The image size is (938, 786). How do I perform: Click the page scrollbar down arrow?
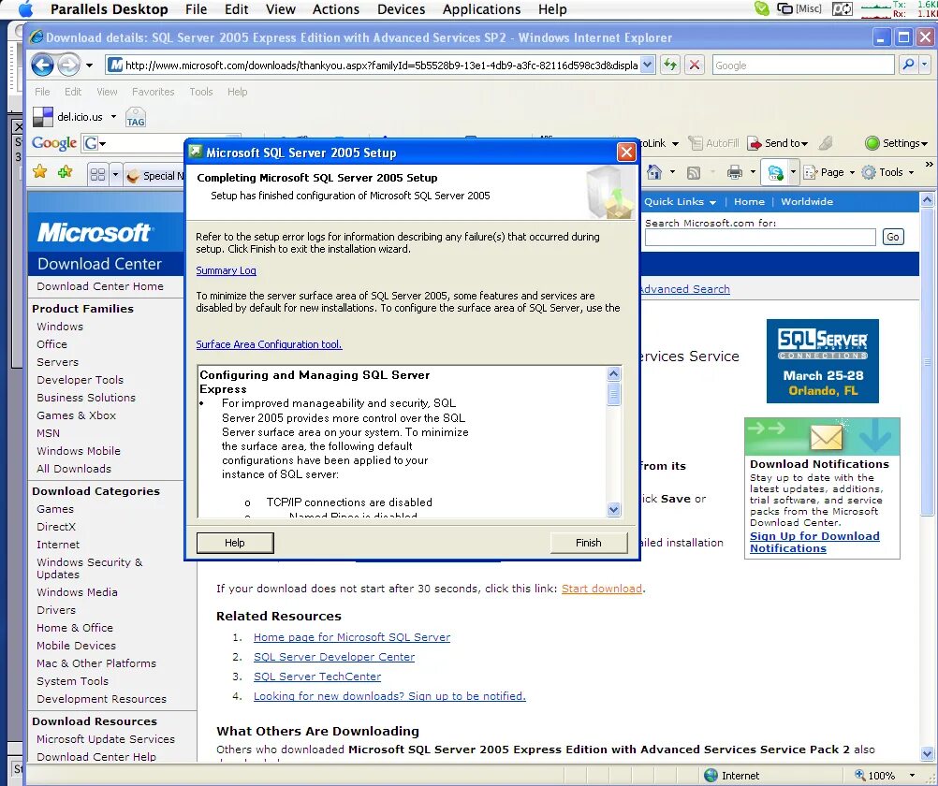[927, 753]
